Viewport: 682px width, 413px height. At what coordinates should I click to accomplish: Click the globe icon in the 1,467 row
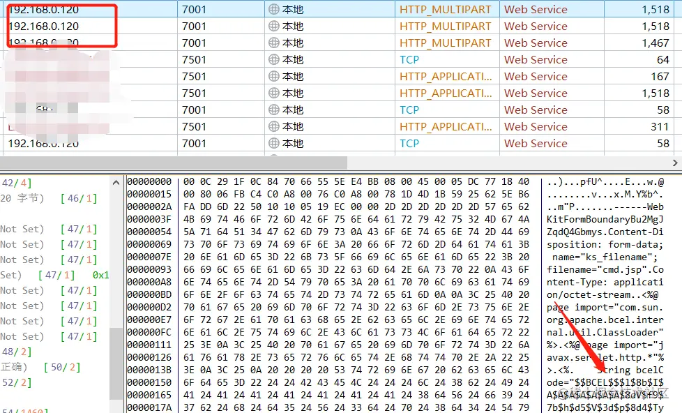[273, 43]
